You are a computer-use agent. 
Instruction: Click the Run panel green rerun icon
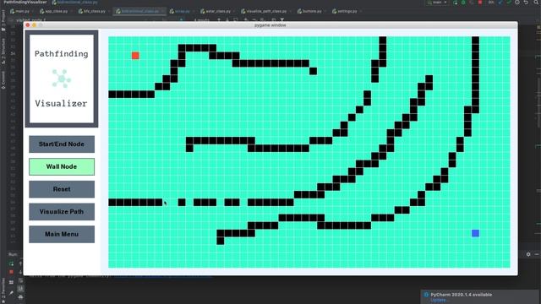click(11, 263)
